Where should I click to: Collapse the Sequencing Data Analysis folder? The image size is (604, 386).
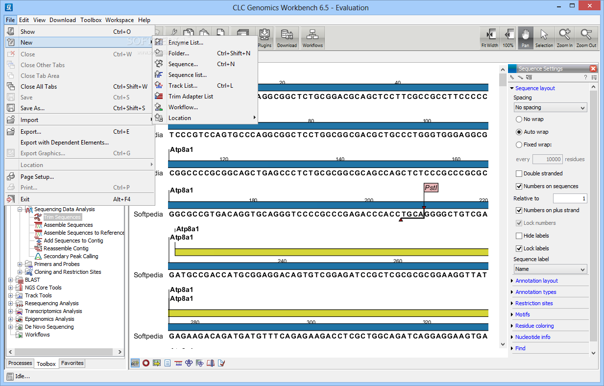20,209
